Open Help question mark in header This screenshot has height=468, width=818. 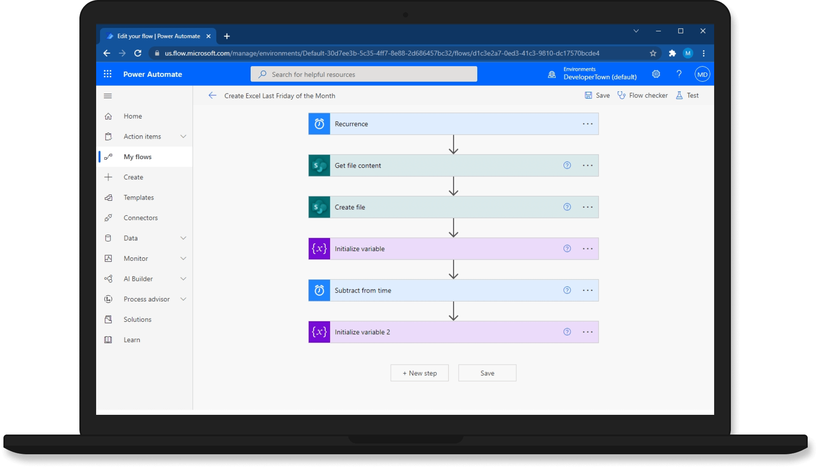(679, 74)
